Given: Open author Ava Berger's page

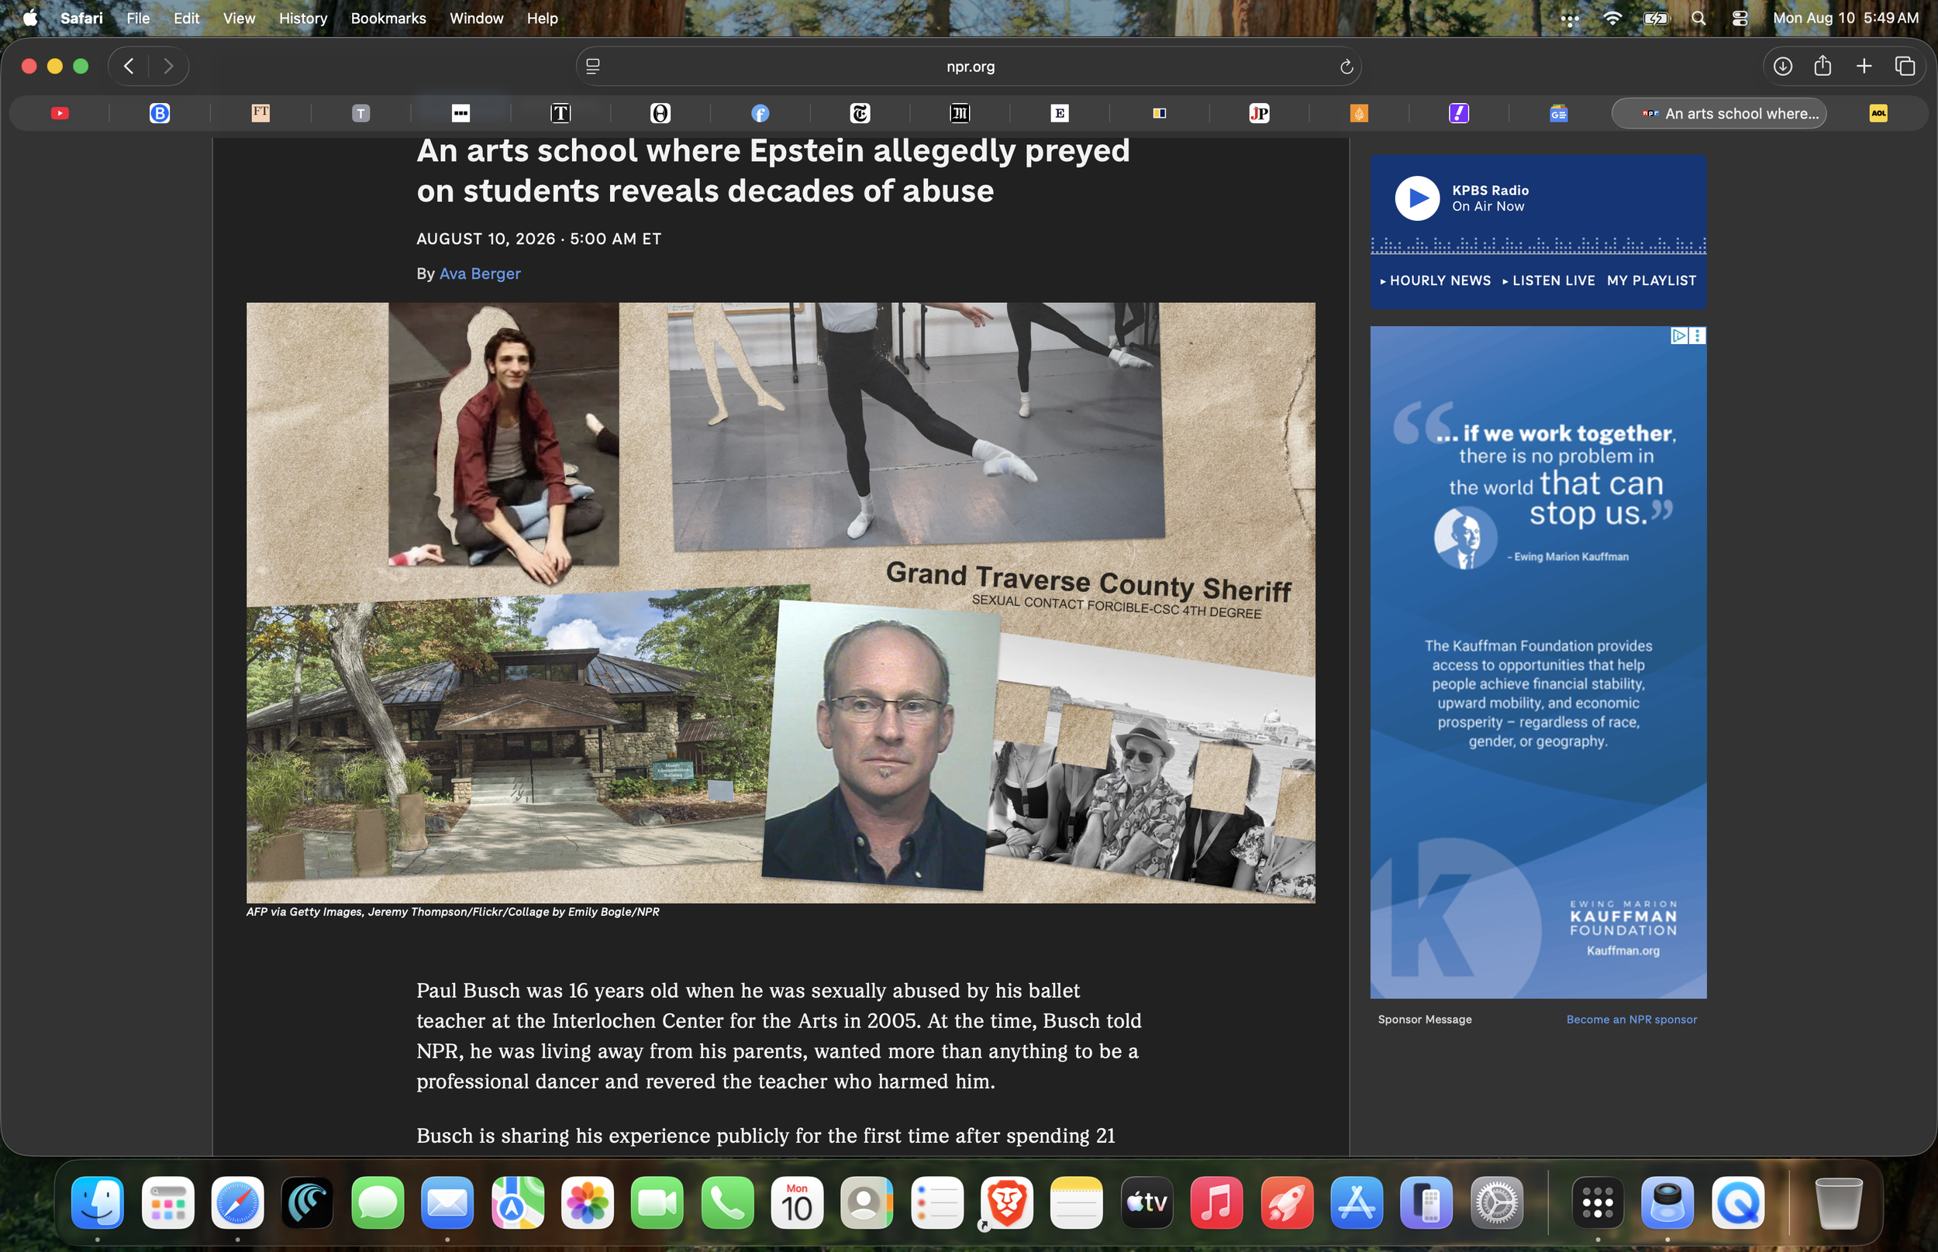Looking at the screenshot, I should (480, 274).
